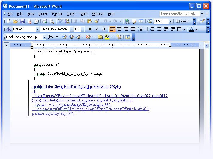Close the document with the X beside help box
213x159 pixels.
pos(207,13)
